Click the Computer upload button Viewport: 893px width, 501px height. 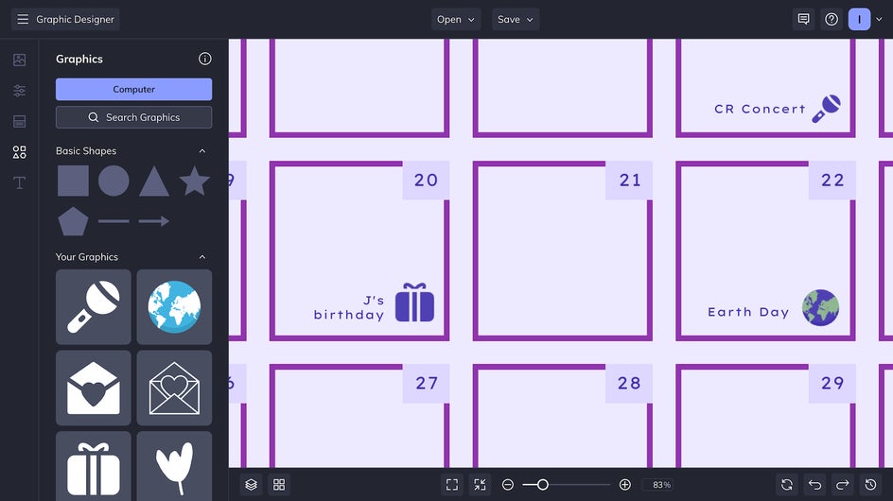point(133,90)
